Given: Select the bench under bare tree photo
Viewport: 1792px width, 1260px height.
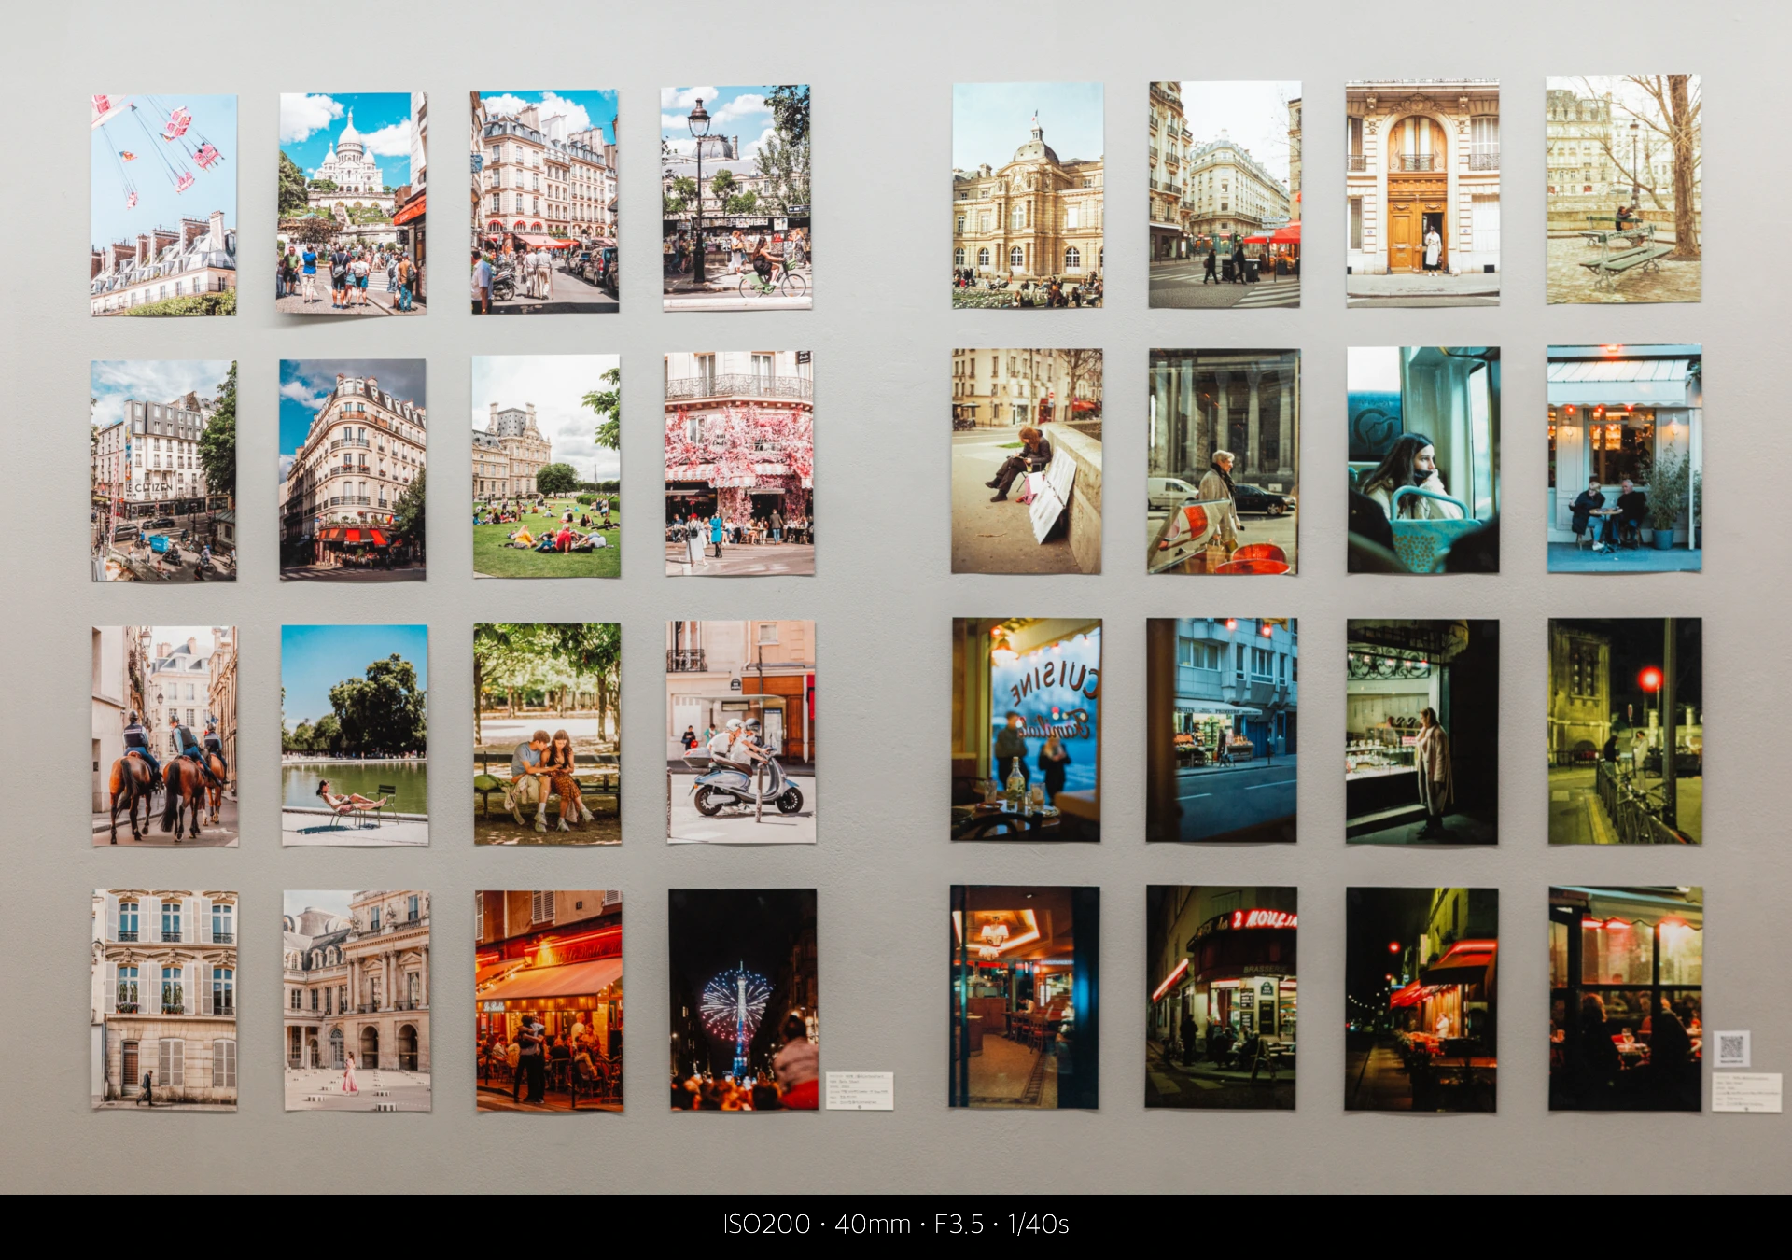Looking at the screenshot, I should (x=1623, y=189).
